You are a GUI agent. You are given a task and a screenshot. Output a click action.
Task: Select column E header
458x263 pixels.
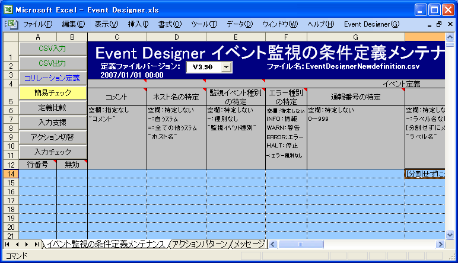pos(236,37)
